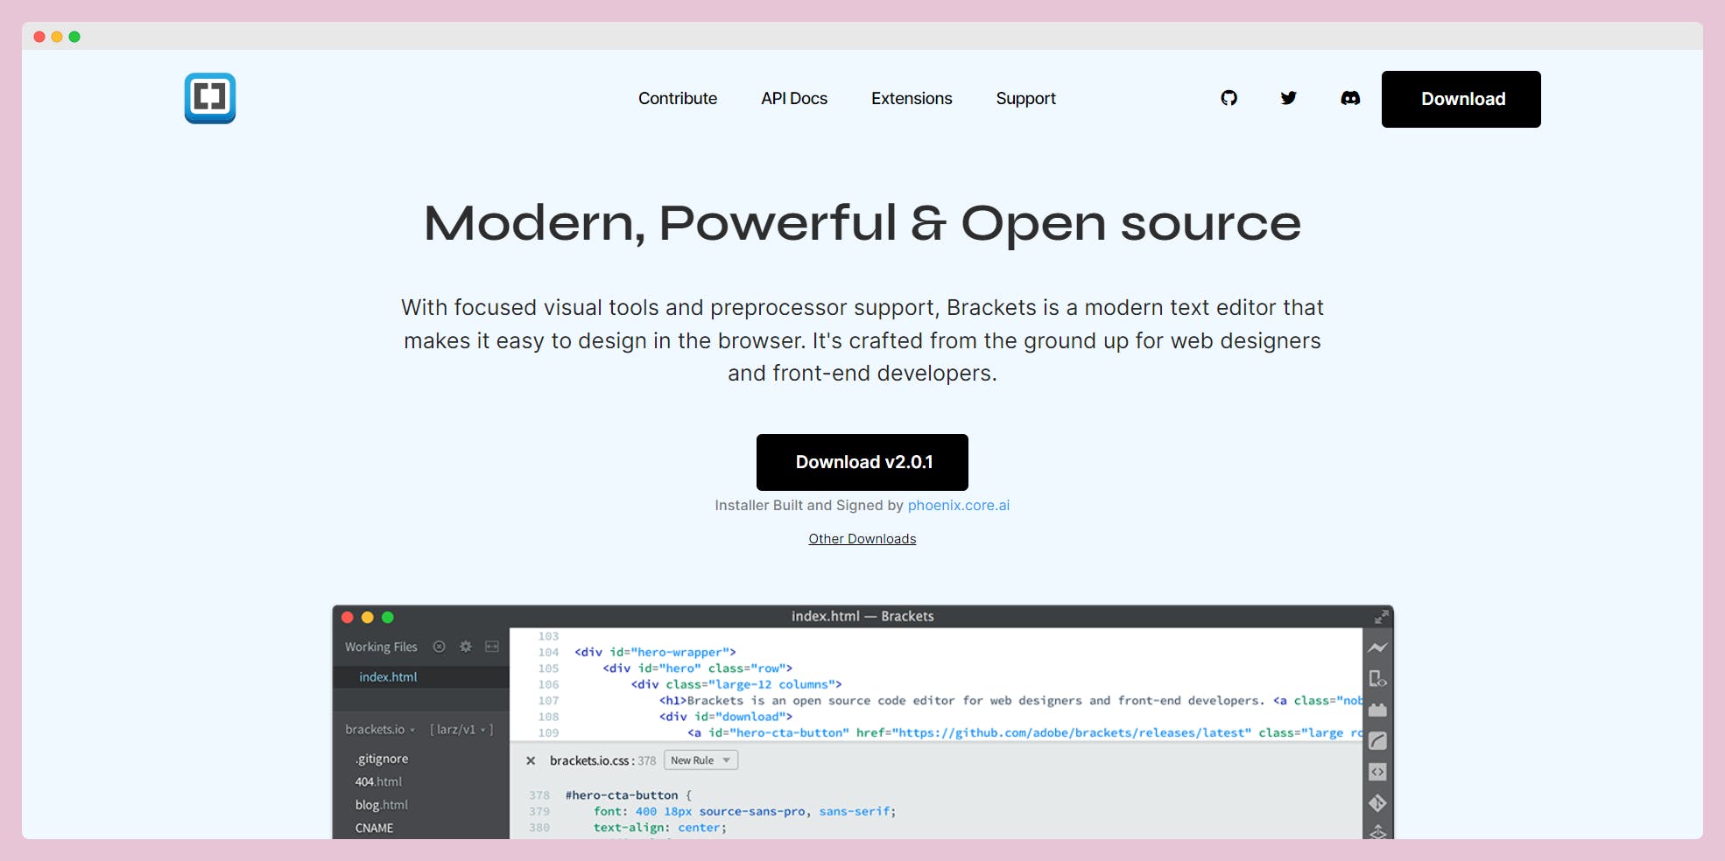The height and width of the screenshot is (861, 1725).
Task: Select Support in the navigation
Action: click(x=1025, y=99)
